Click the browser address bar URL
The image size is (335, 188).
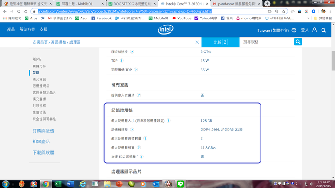point(125,11)
